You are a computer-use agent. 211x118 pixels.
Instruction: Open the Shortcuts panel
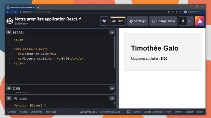click(51, 112)
